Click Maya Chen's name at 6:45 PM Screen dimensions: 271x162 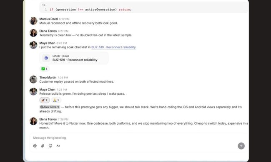(x=47, y=43)
